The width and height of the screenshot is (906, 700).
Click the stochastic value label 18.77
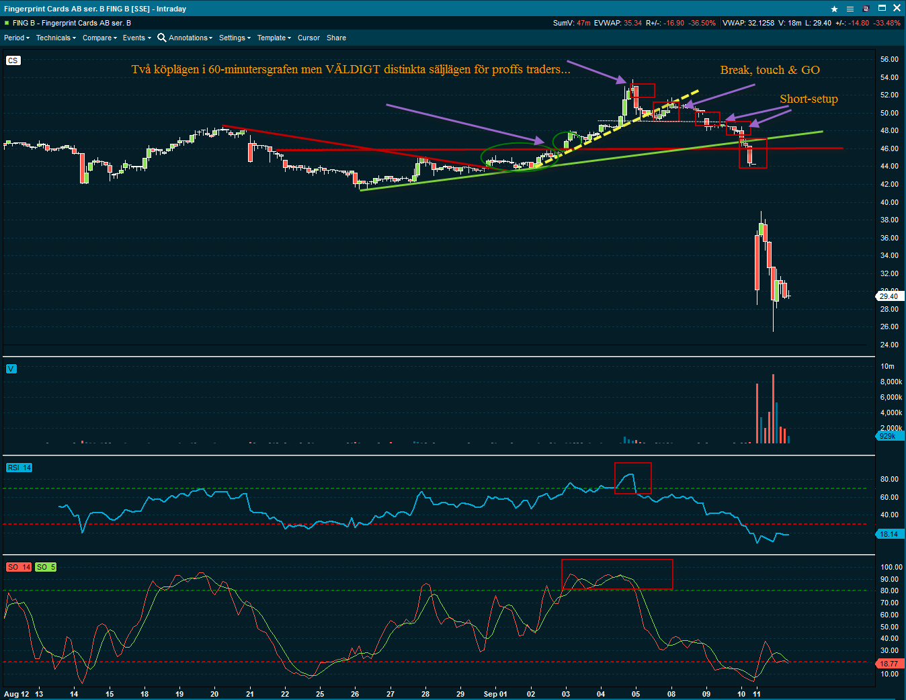coord(889,664)
